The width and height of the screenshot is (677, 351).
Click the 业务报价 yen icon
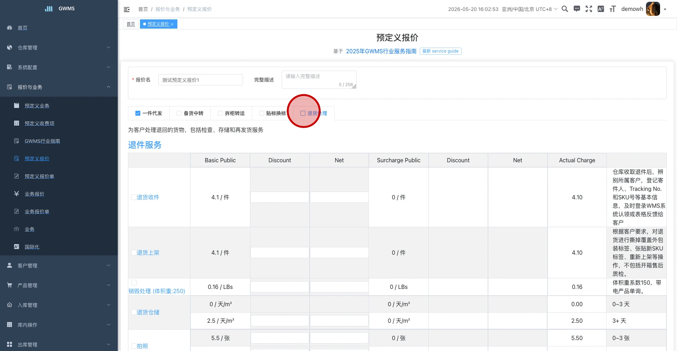[x=17, y=194]
